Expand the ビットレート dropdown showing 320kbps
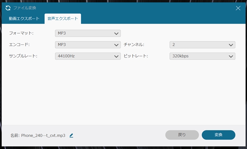The image size is (247, 149). [x=202, y=56]
